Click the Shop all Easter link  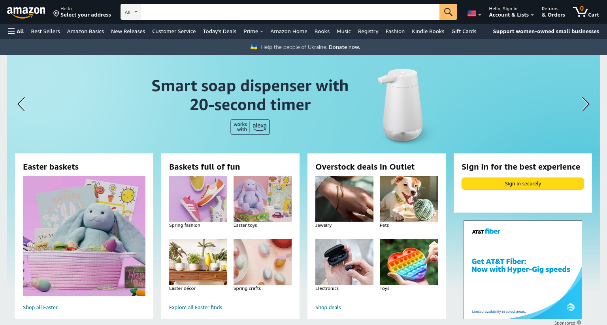pyautogui.click(x=40, y=307)
